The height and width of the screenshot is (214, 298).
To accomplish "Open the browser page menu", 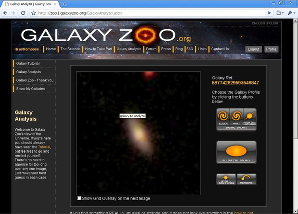I will pos(280,13).
